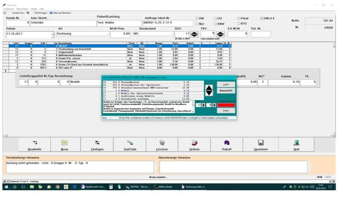Screen dimensions: 338x209
Task: Click the Finden button in dialog
Action: click(226, 111)
